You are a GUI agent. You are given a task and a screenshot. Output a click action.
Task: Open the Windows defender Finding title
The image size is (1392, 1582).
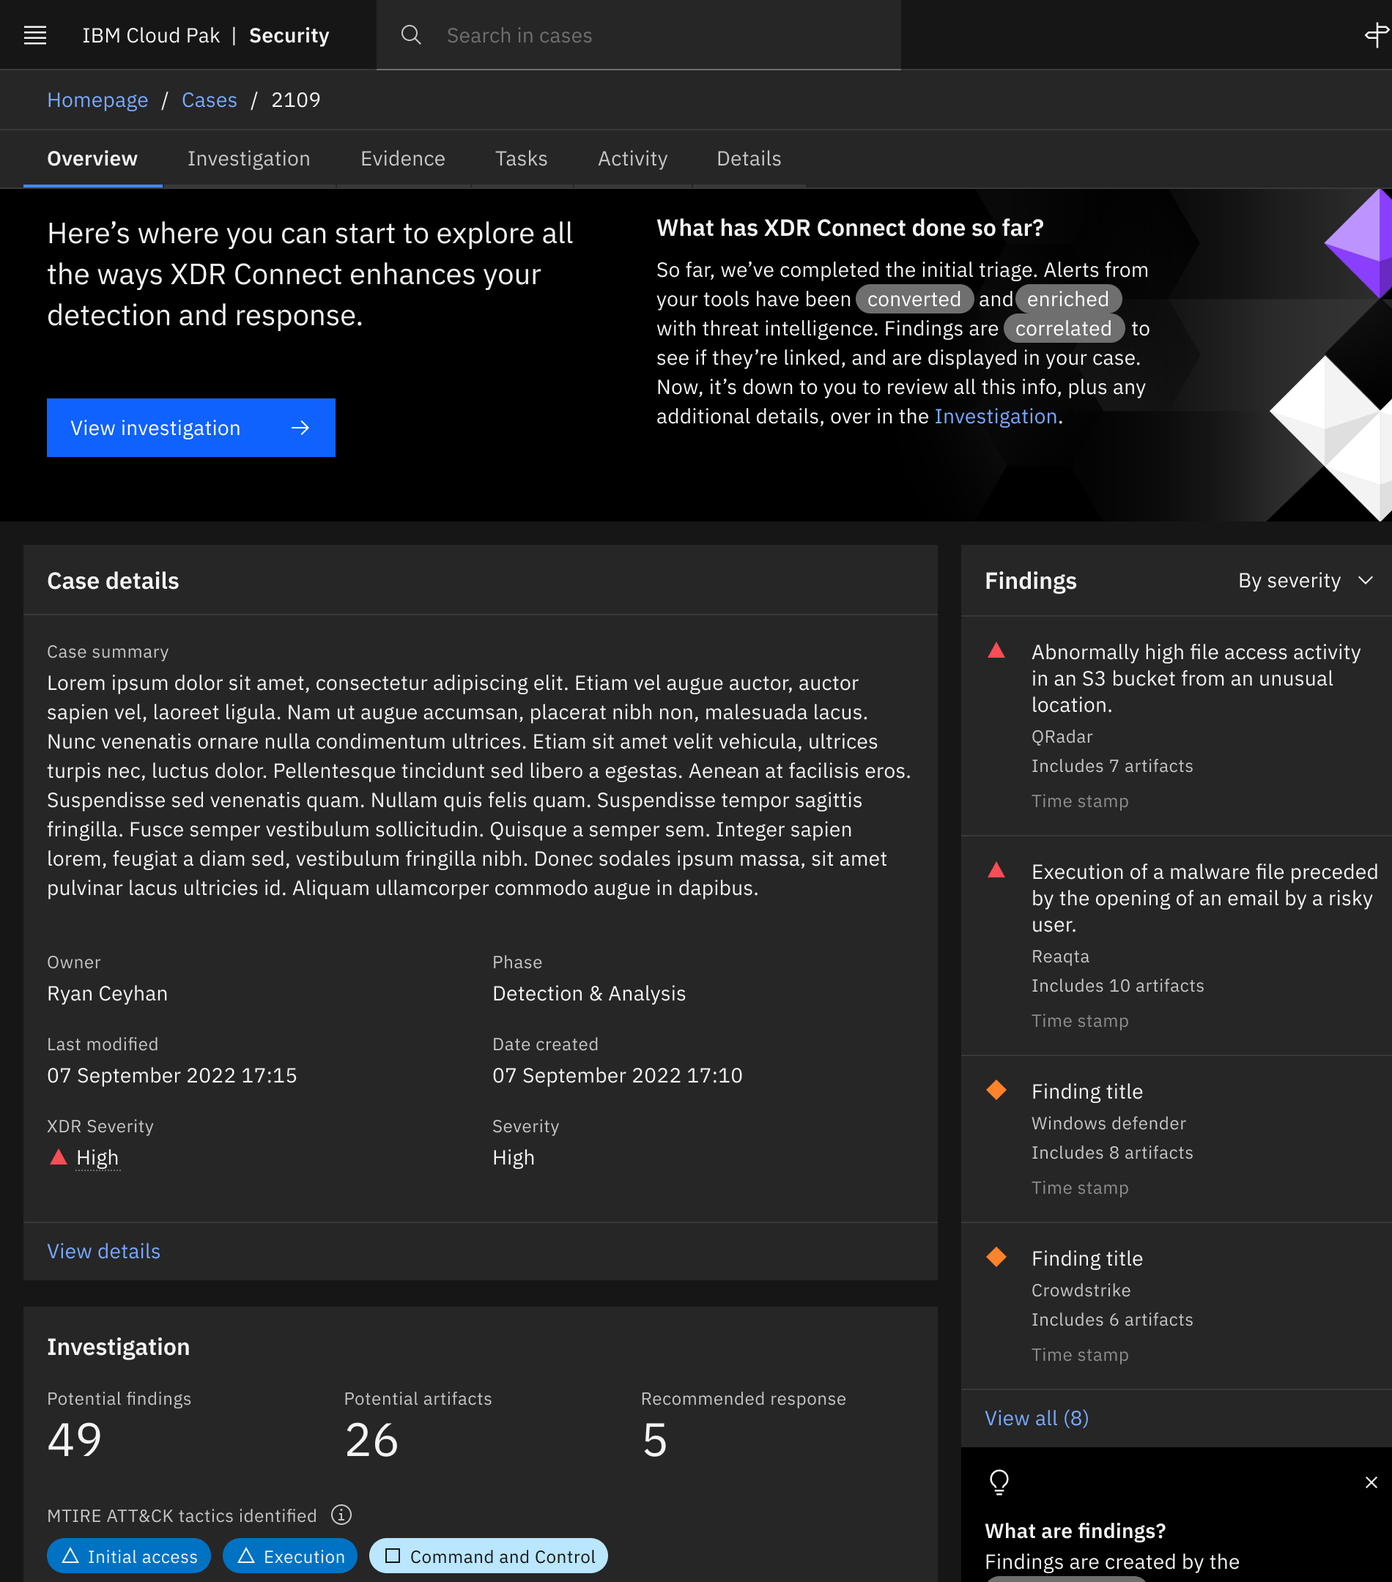pyautogui.click(x=1087, y=1091)
